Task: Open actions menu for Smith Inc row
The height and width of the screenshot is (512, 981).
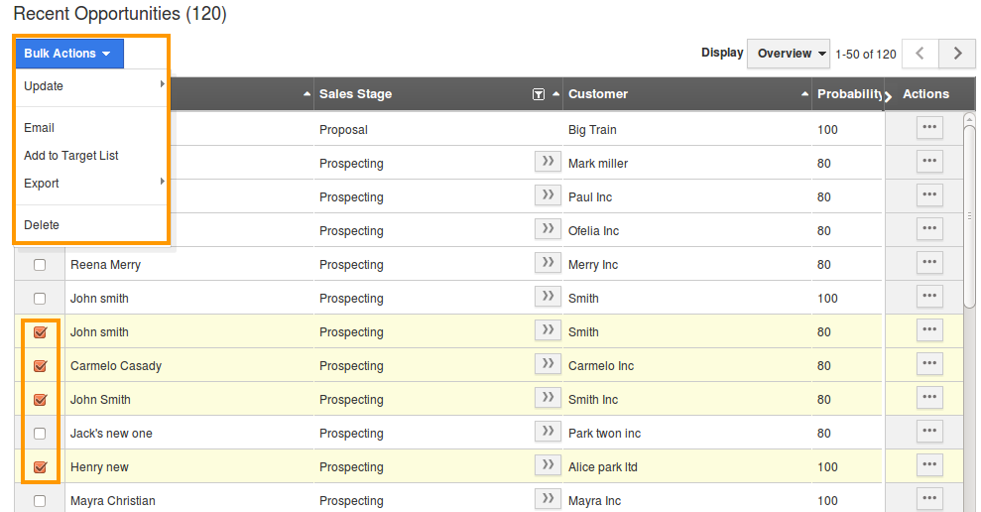Action: click(x=929, y=398)
